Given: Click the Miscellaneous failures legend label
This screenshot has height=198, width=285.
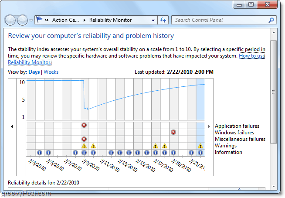Looking at the screenshot, I should click(240, 139).
